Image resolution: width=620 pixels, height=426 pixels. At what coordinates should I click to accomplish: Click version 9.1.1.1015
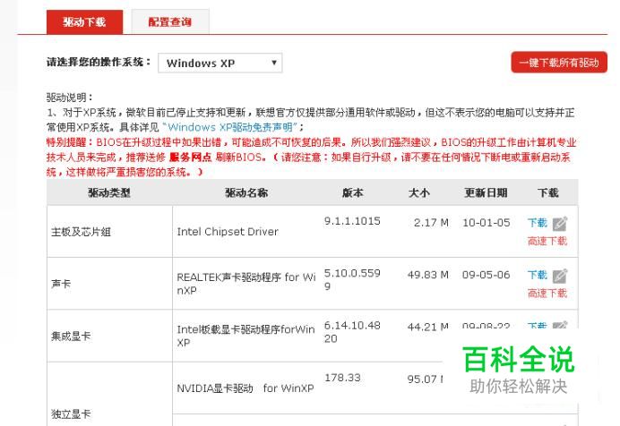(352, 221)
